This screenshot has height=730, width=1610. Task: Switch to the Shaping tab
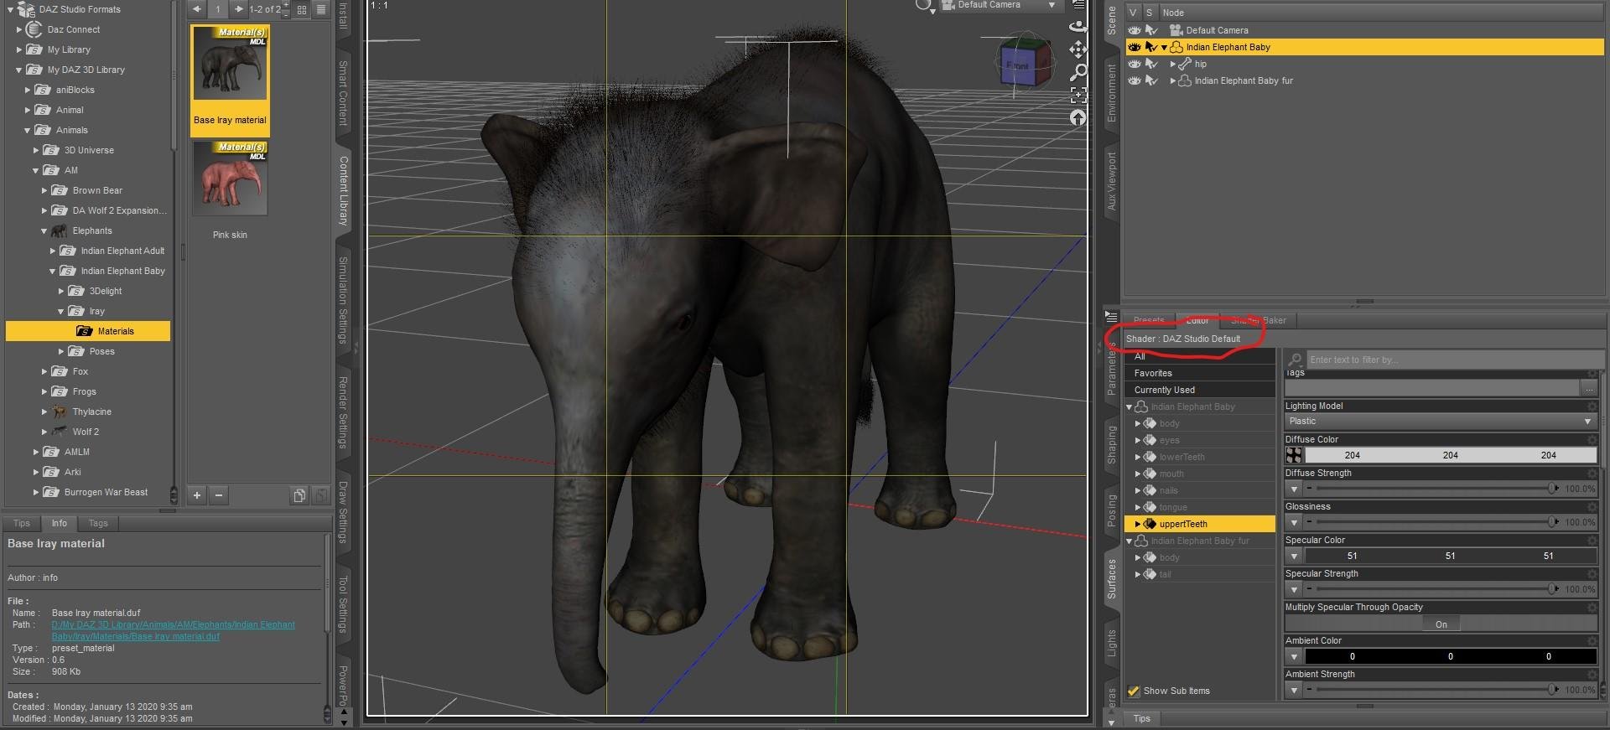point(1111,445)
